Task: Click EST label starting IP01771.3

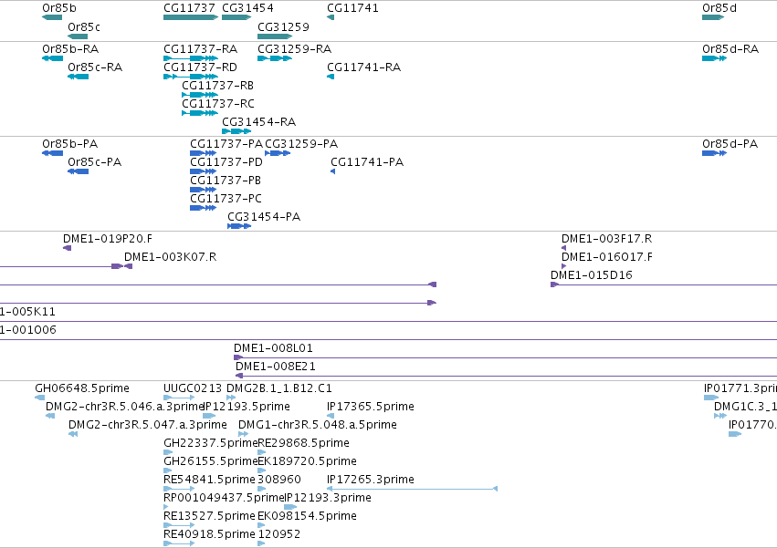Action: tap(740, 388)
